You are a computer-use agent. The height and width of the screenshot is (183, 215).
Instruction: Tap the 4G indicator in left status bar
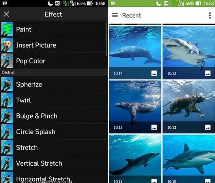pos(58,4)
